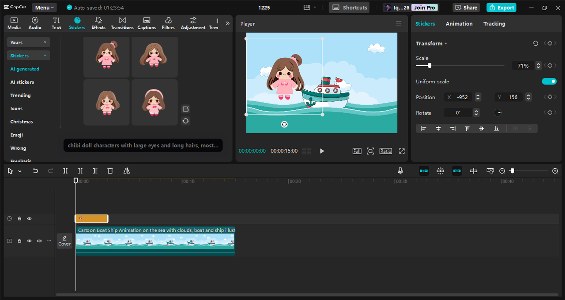Click the Export button
Image resolution: width=565 pixels, height=300 pixels.
pos(501,7)
